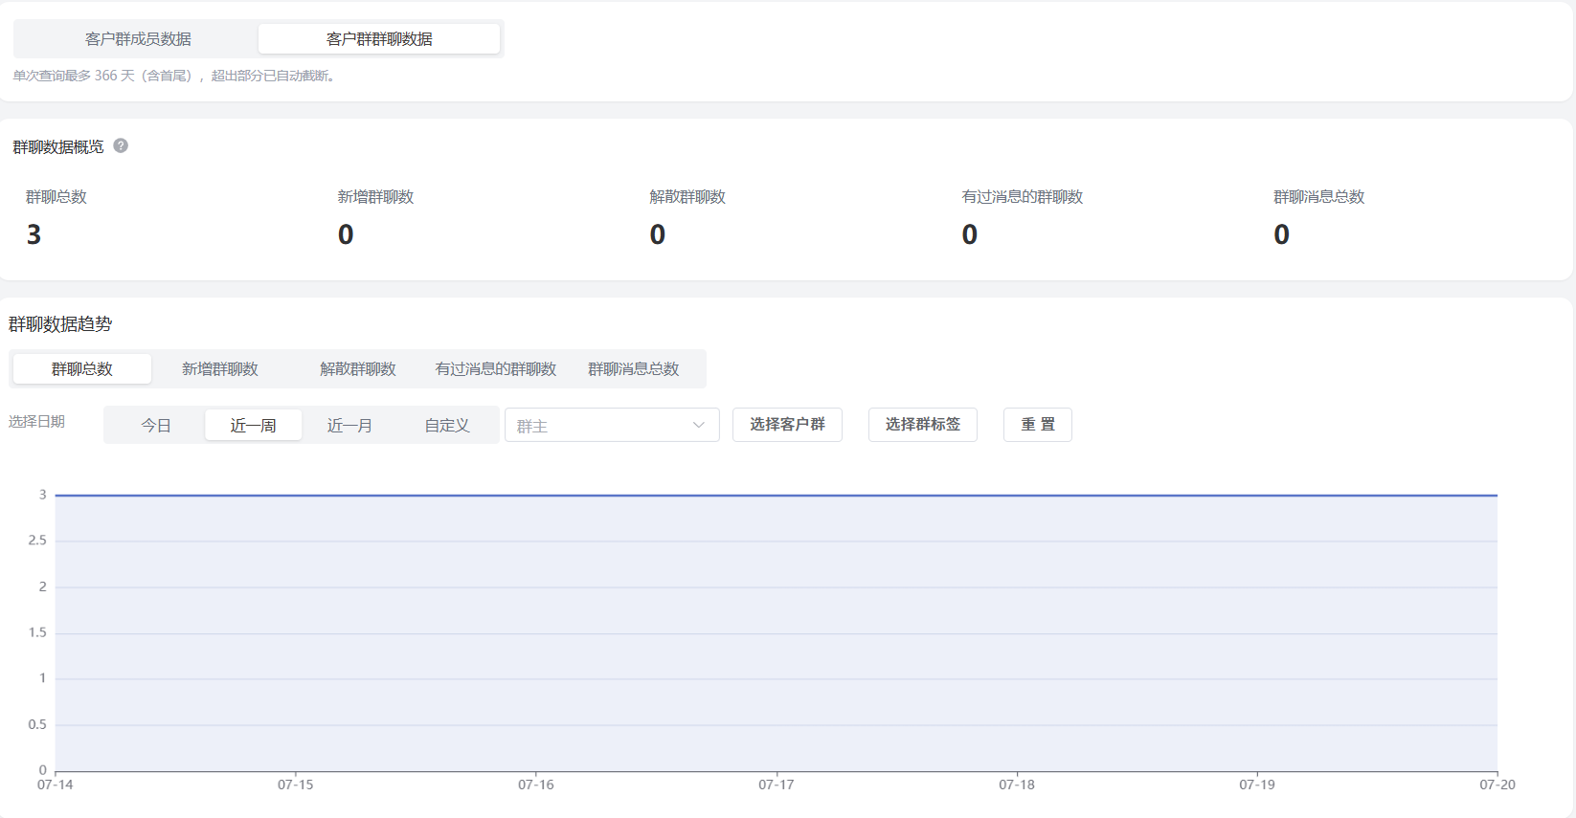Image resolution: width=1576 pixels, height=818 pixels.
Task: Click the 选择群标签 button
Action: (x=923, y=425)
